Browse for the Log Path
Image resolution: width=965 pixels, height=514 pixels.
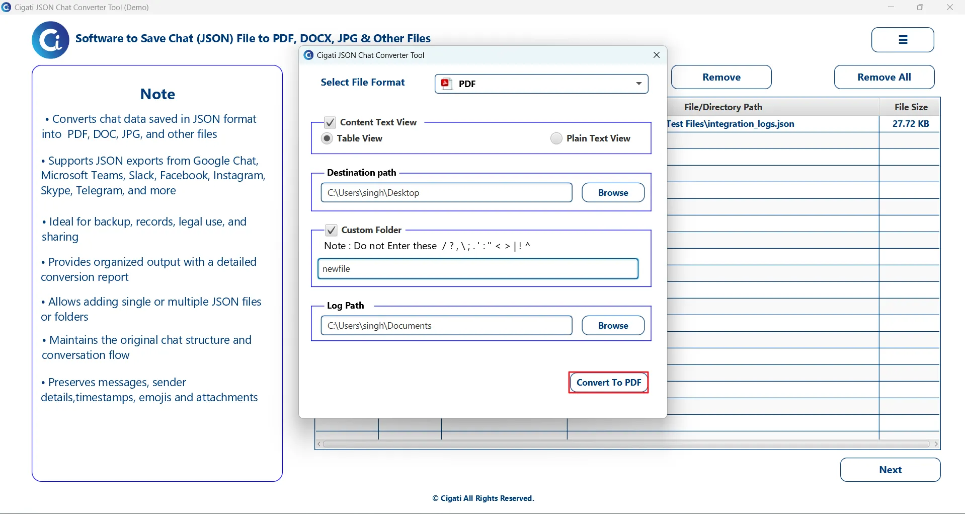613,326
